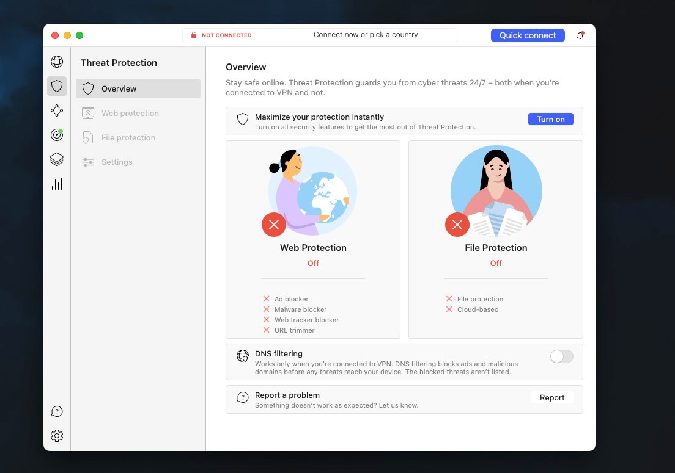
Task: Open the File protection menu item
Action: tap(138, 137)
